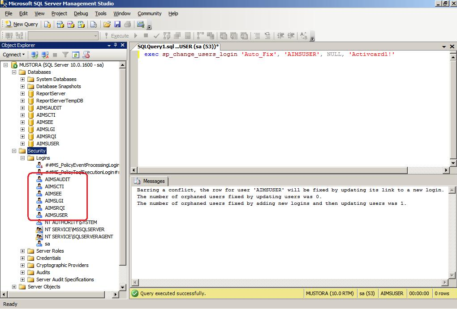The height and width of the screenshot is (309, 457).
Task: Start a New Query
Action: click(21, 24)
